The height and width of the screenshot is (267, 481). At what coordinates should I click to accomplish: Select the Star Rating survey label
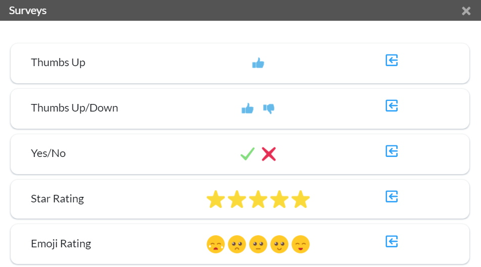(x=58, y=199)
